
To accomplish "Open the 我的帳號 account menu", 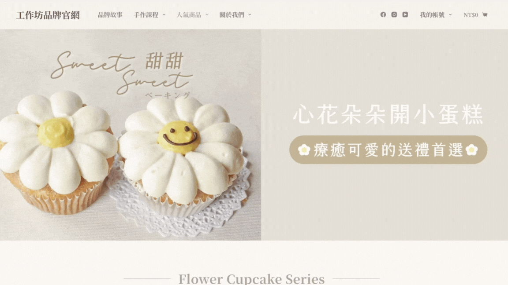I will (x=432, y=15).
